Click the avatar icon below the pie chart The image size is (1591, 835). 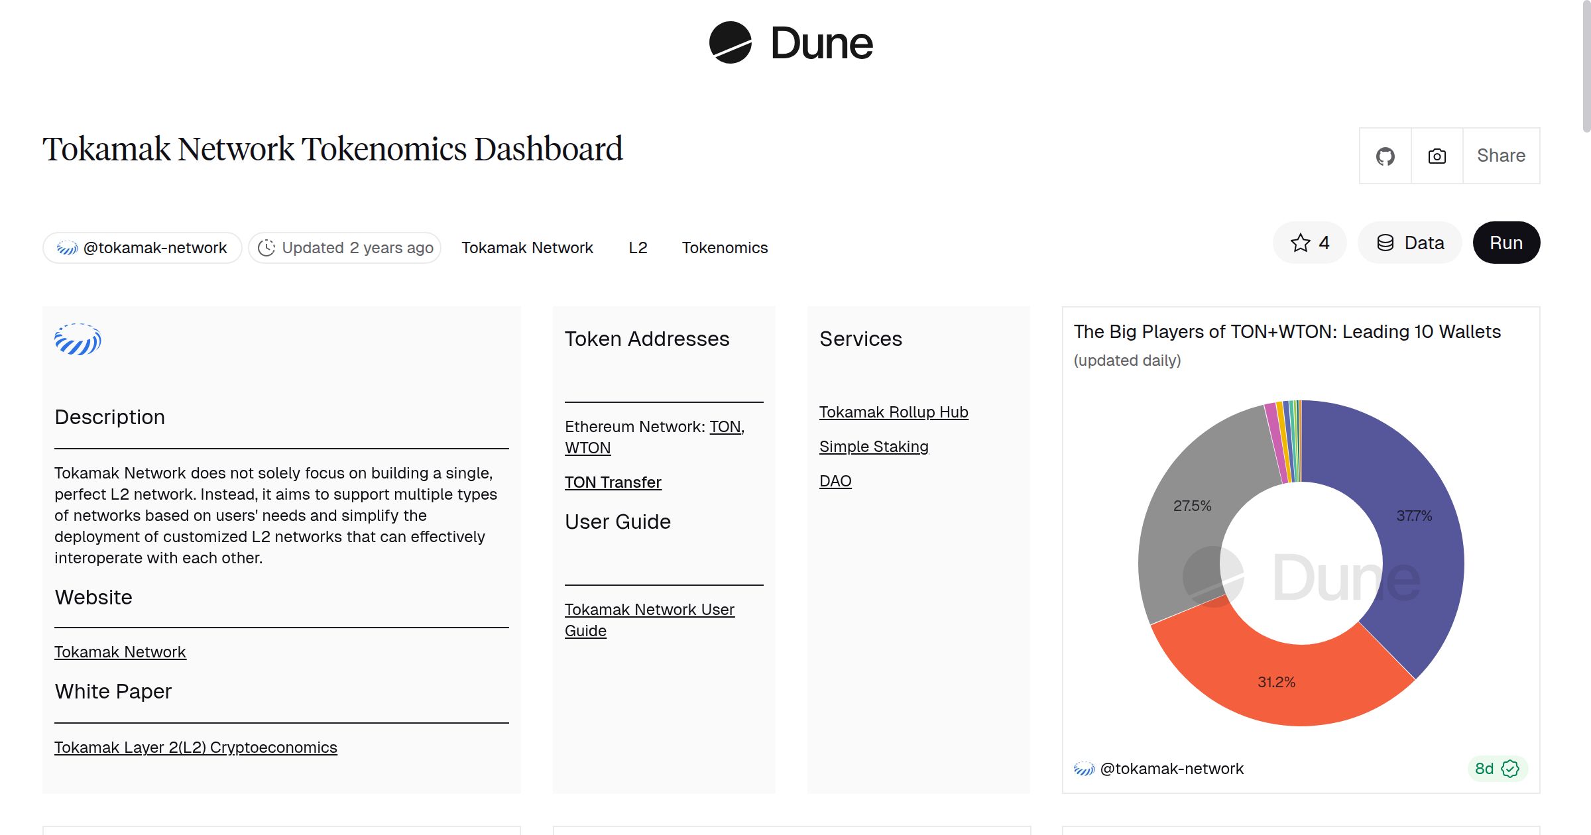click(1083, 769)
